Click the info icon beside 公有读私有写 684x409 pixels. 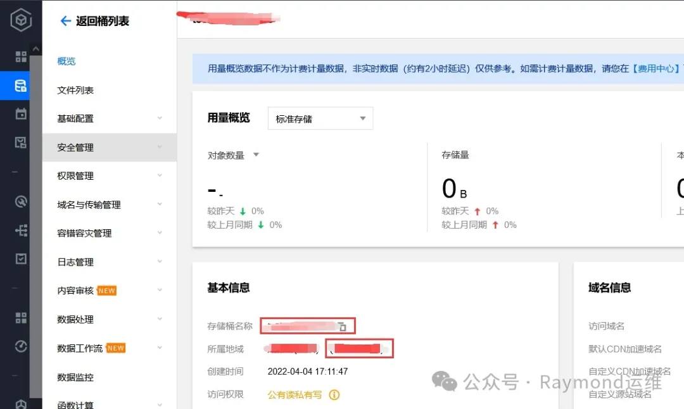[x=334, y=394]
